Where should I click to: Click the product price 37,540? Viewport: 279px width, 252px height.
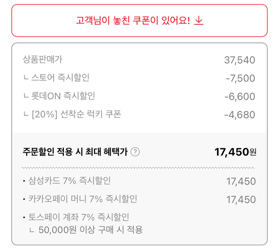point(239,60)
